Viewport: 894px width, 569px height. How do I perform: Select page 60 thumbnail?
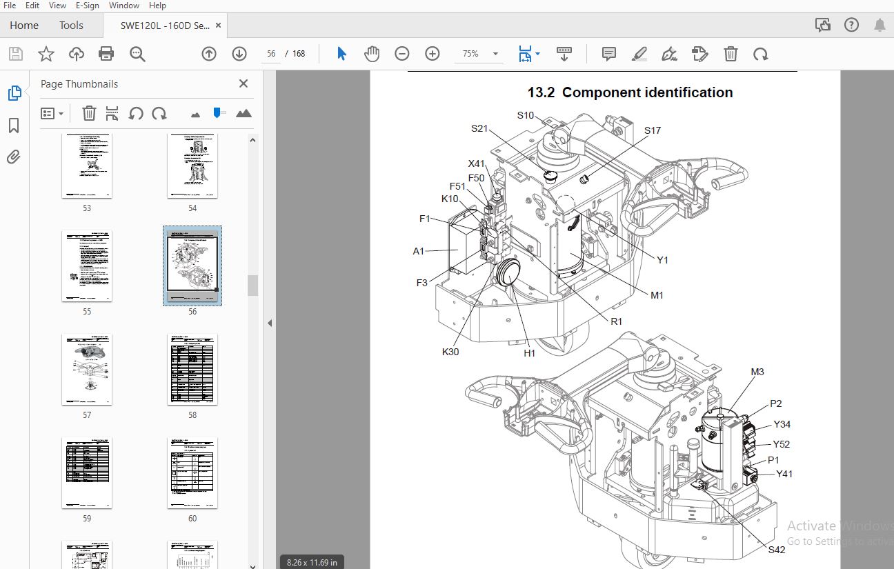[192, 472]
